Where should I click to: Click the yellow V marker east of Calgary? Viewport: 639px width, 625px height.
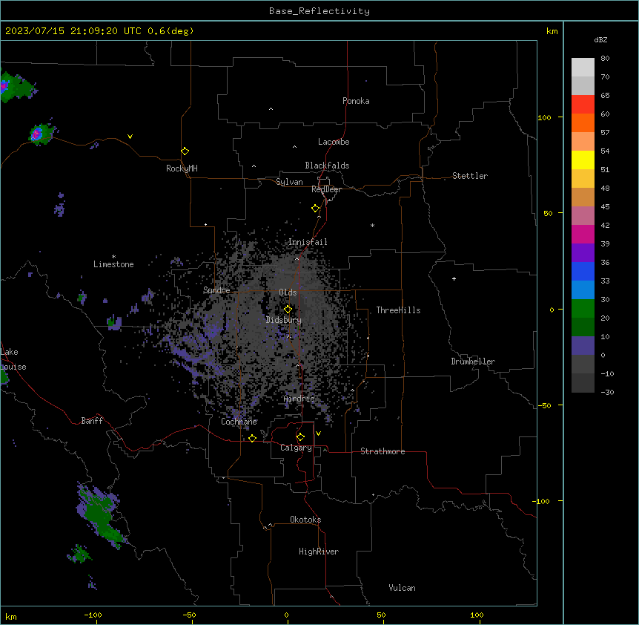point(318,433)
